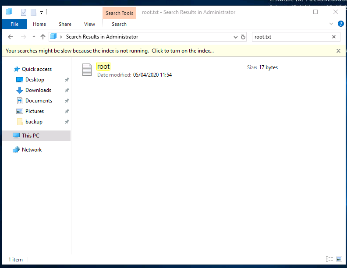Screen dimensions: 347x268
Task: Expand the address bar history dropdown
Action: point(236,37)
